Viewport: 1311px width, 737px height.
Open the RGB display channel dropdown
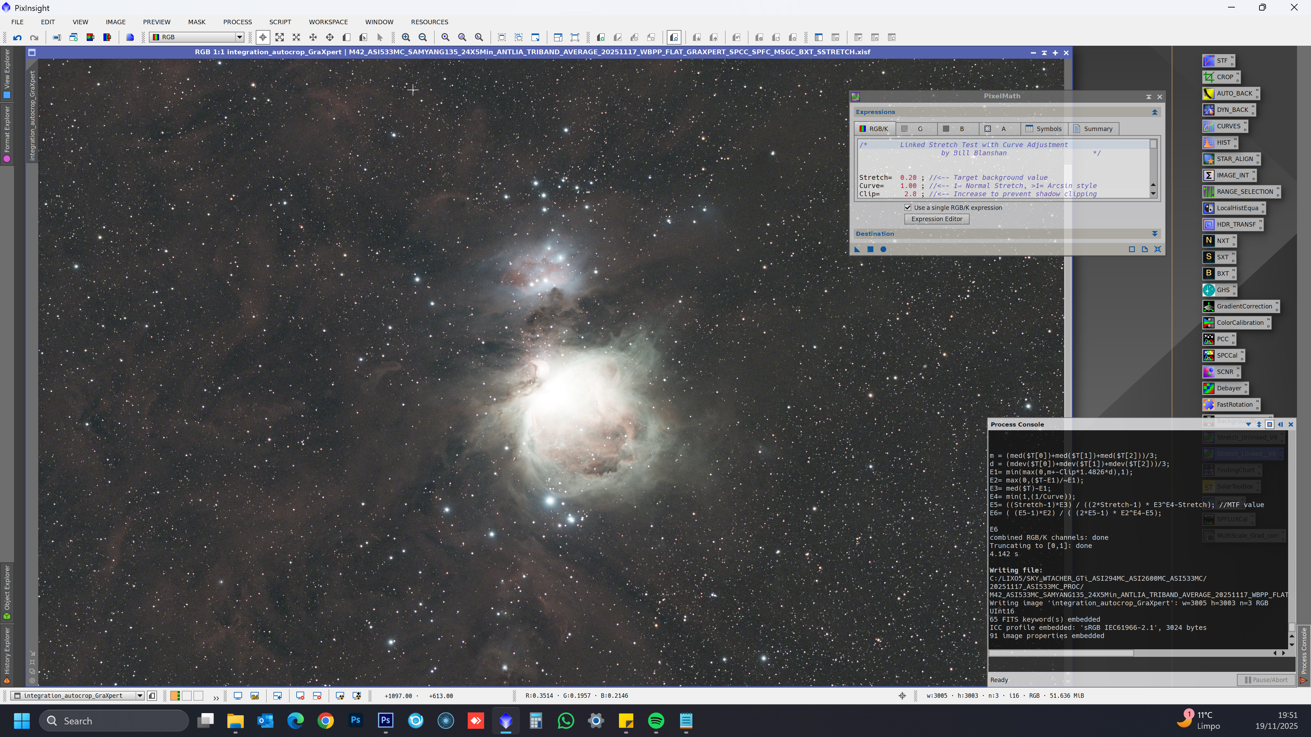[239, 37]
